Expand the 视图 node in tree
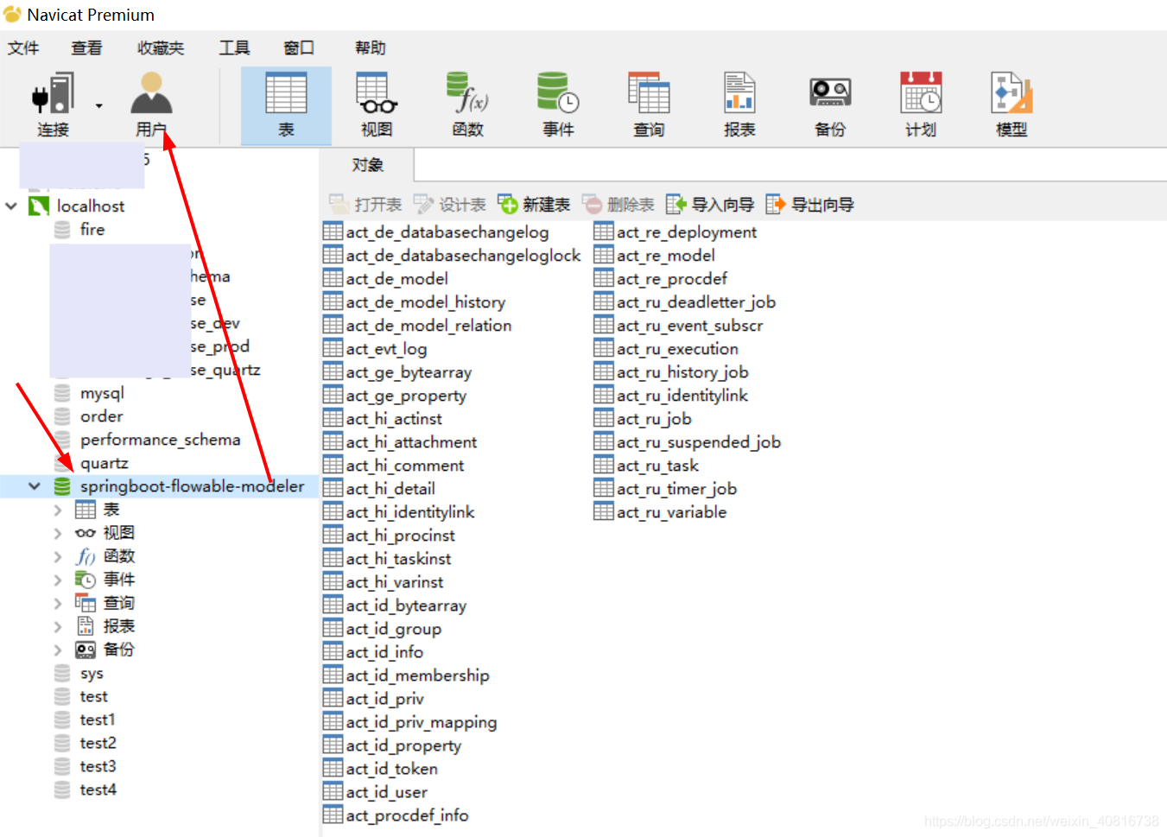 coord(58,533)
